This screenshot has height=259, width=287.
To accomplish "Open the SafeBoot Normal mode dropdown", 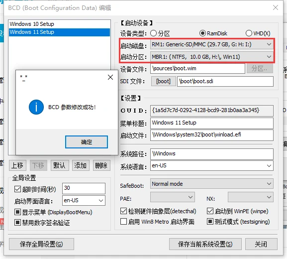I will click(x=212, y=184).
